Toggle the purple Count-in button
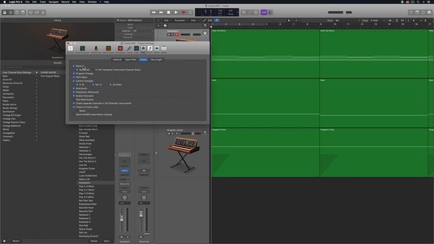Viewport: 434px width, 244px height. coord(264,12)
